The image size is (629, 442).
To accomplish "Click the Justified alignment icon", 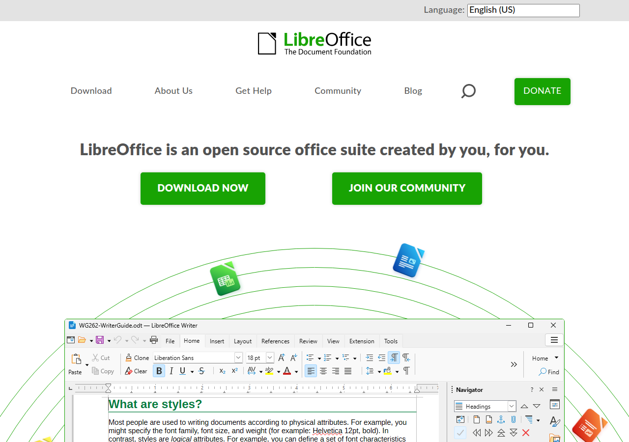I will 348,371.
